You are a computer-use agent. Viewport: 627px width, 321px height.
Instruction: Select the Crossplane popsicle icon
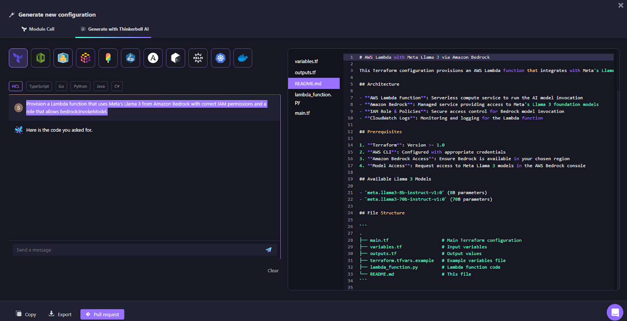click(108, 58)
